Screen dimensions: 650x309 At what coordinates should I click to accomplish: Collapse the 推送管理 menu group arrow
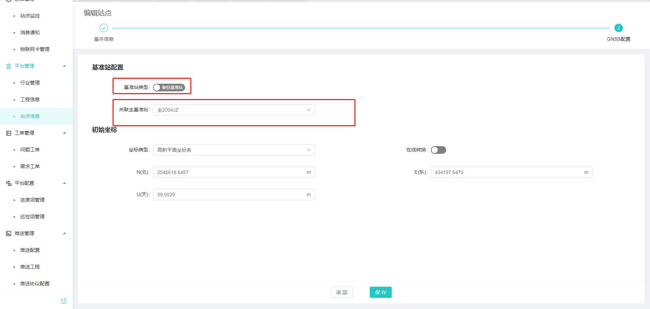click(x=64, y=234)
